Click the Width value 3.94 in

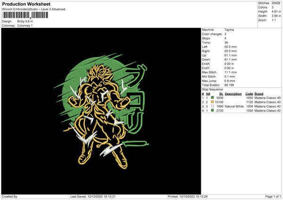pyautogui.click(x=276, y=16)
